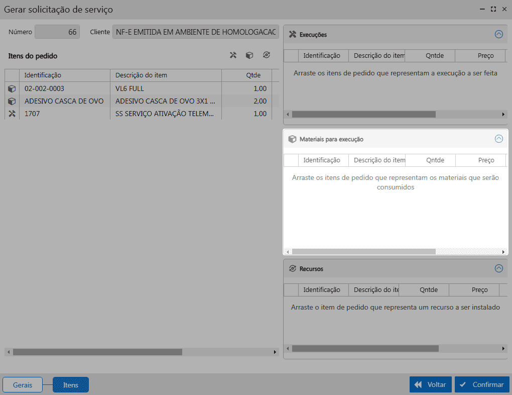Click the tools icon above the items list

233,55
